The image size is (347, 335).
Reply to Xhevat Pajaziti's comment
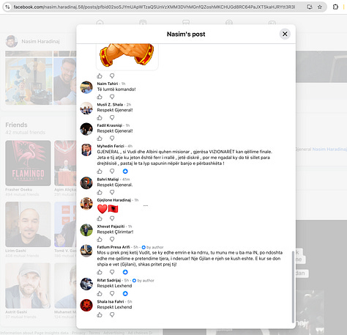click(x=112, y=240)
